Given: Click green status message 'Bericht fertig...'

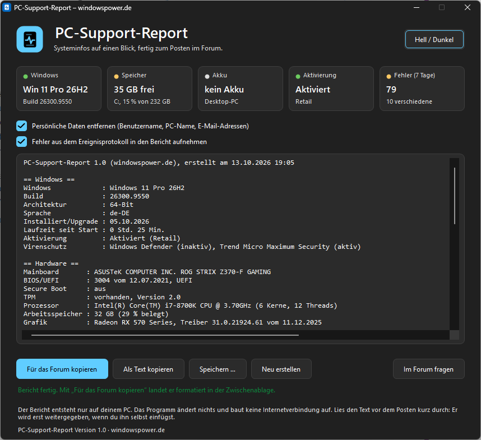Looking at the screenshot, I should tap(147, 390).
